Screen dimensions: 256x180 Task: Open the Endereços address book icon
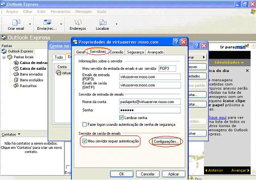(78, 22)
